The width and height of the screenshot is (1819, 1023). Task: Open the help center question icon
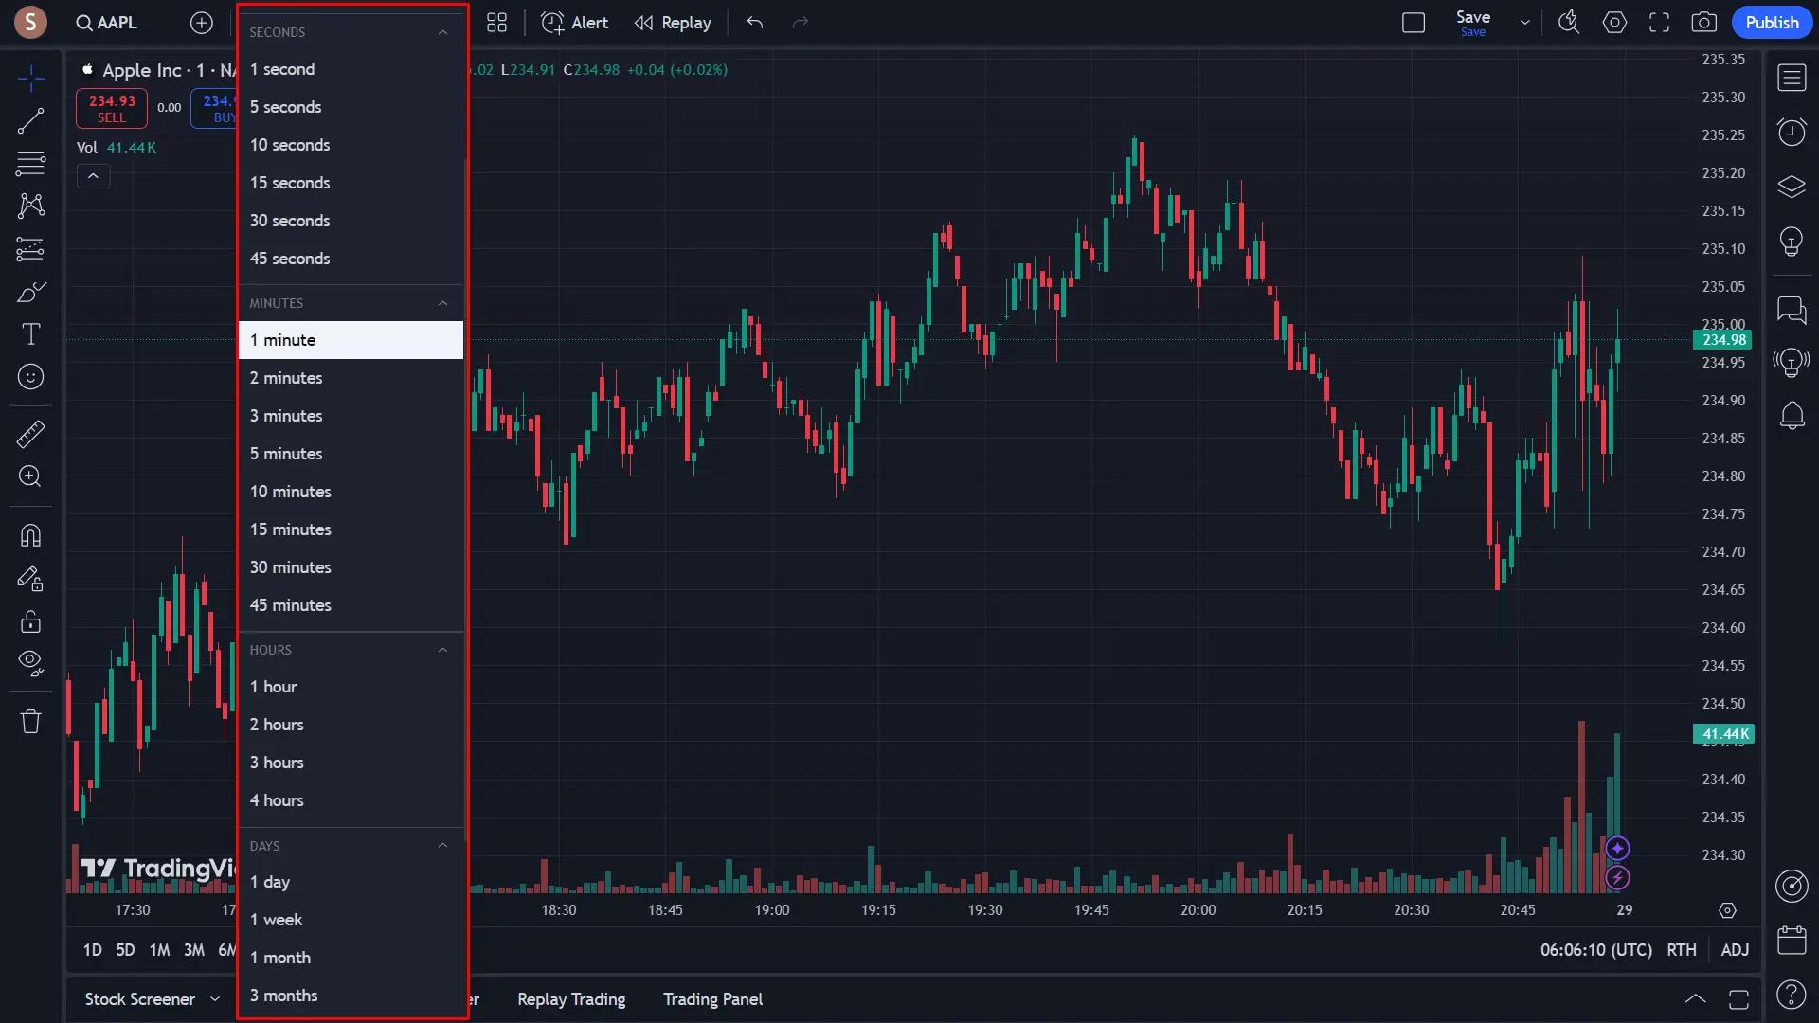pyautogui.click(x=1792, y=994)
